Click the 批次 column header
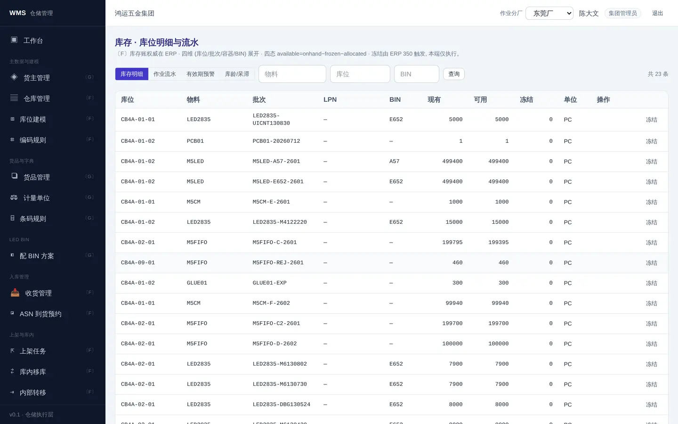This screenshot has width=678, height=424. pyautogui.click(x=259, y=99)
